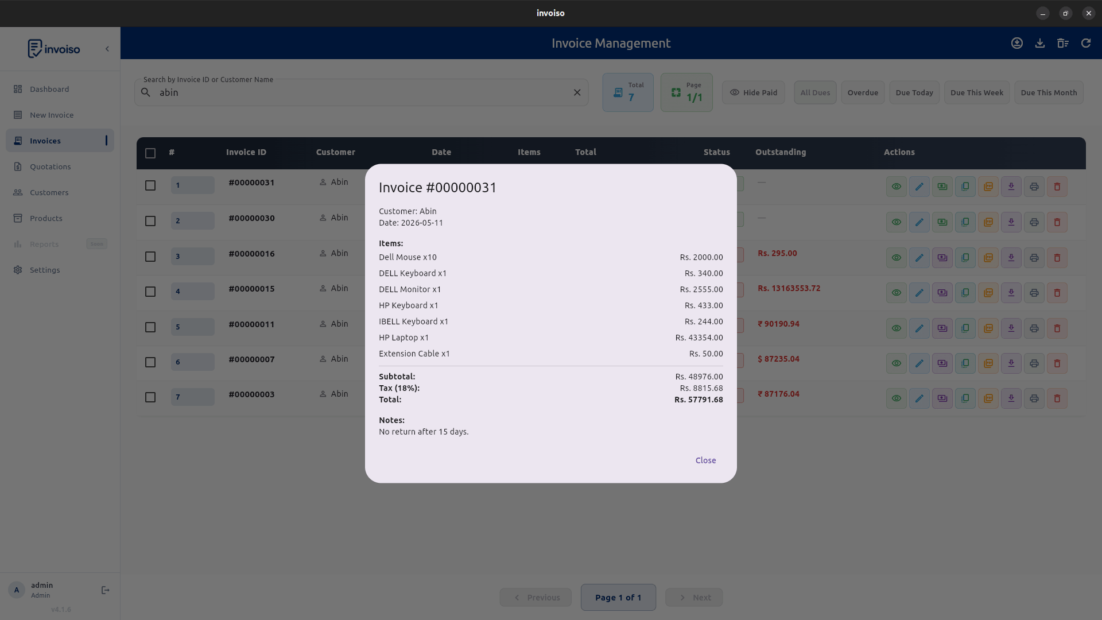Select Invoices in the sidebar

pos(60,141)
